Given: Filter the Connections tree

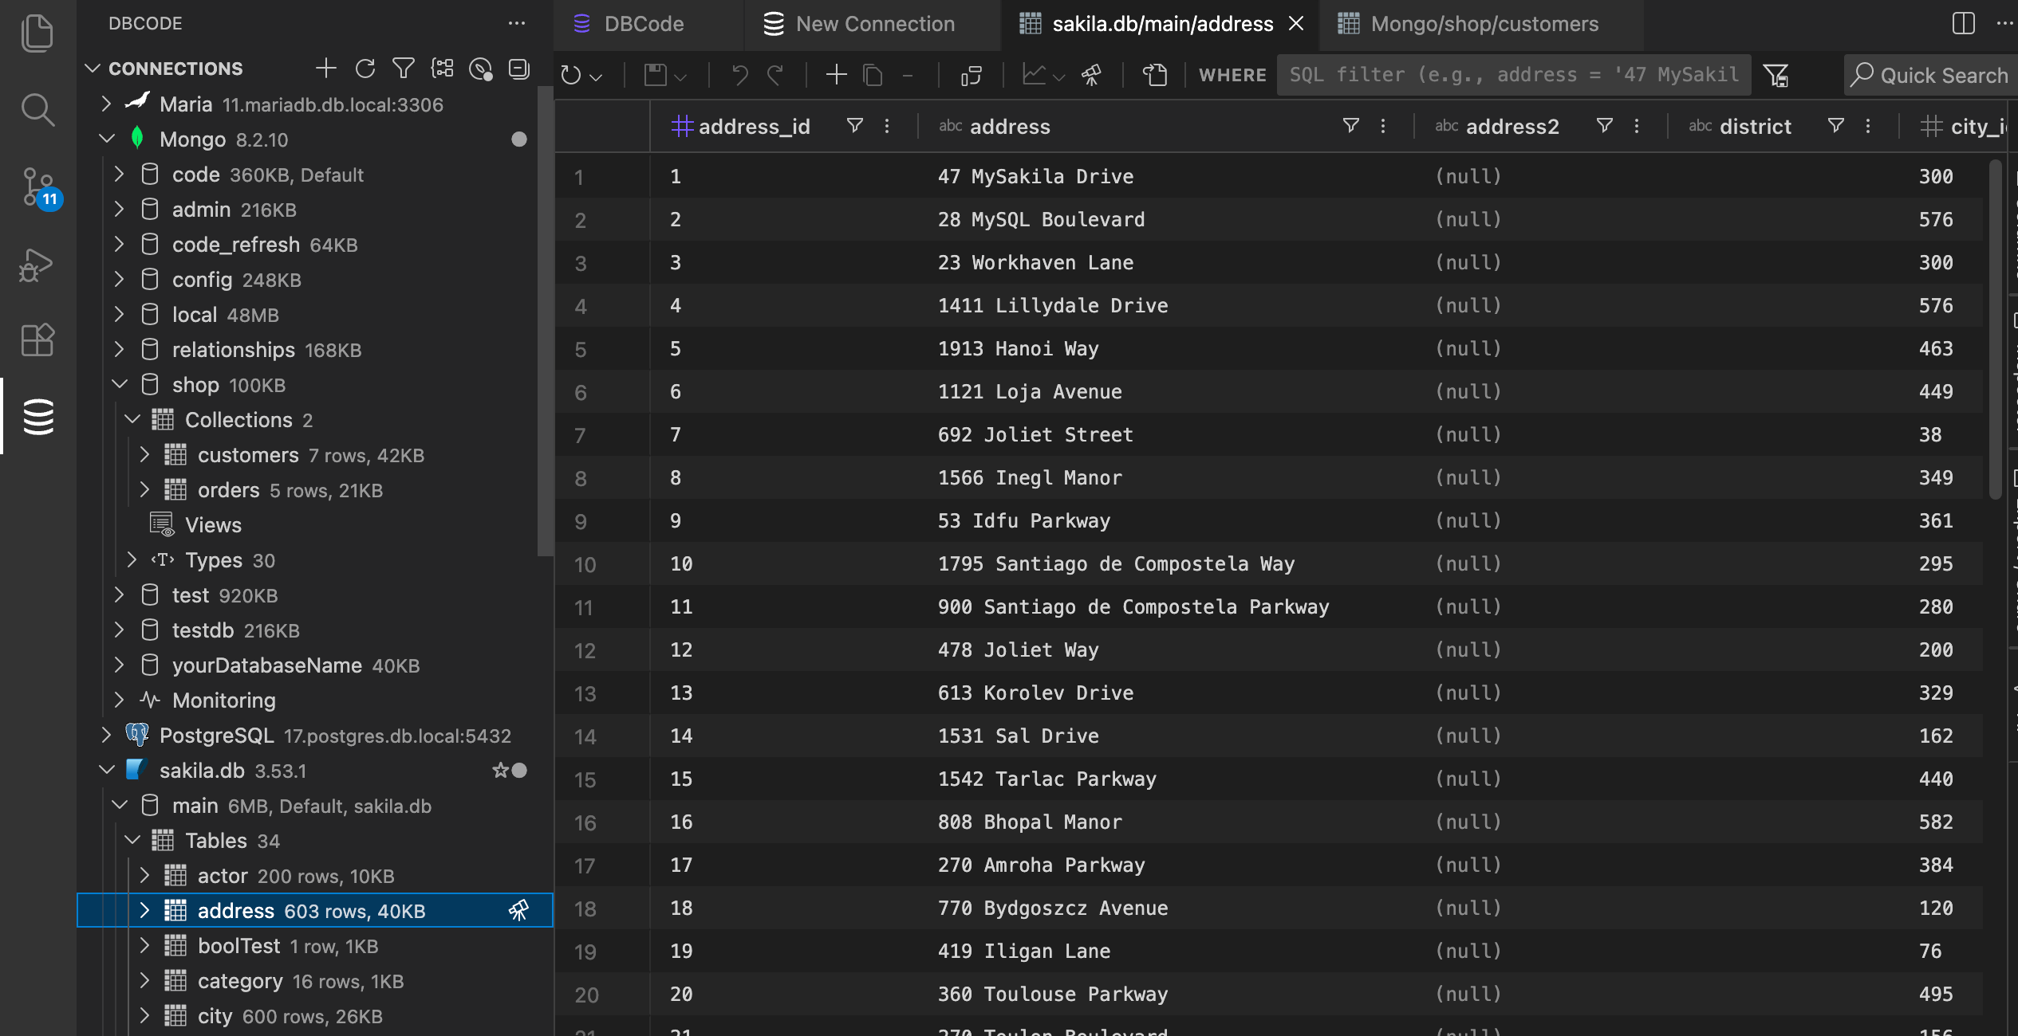Looking at the screenshot, I should [404, 69].
